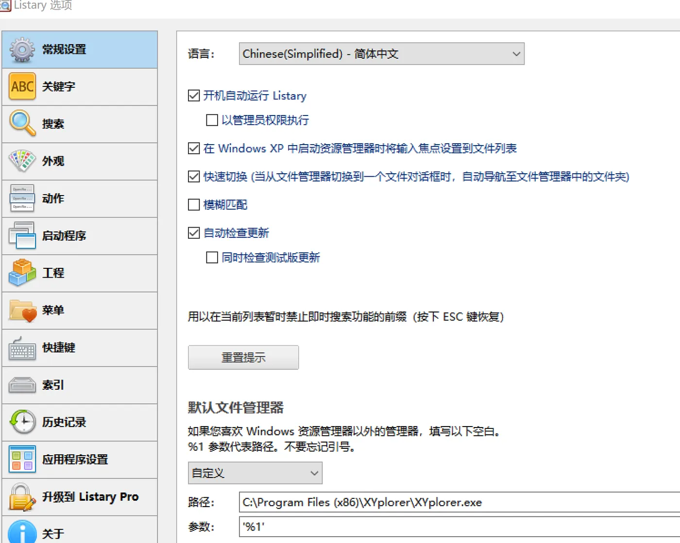Check 同时检查测试版更新

coord(212,257)
